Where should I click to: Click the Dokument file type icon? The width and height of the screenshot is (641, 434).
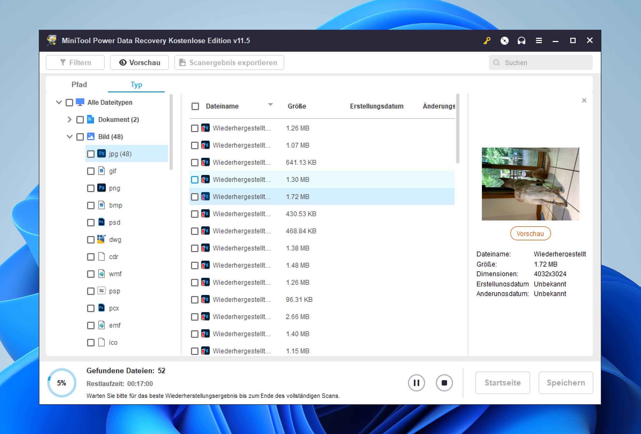click(91, 119)
